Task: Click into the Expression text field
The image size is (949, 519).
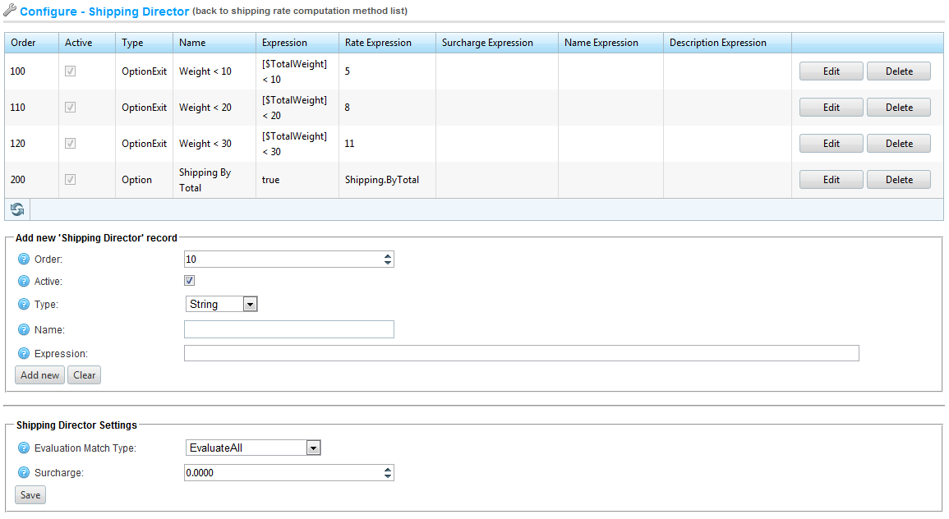Action: [x=521, y=353]
